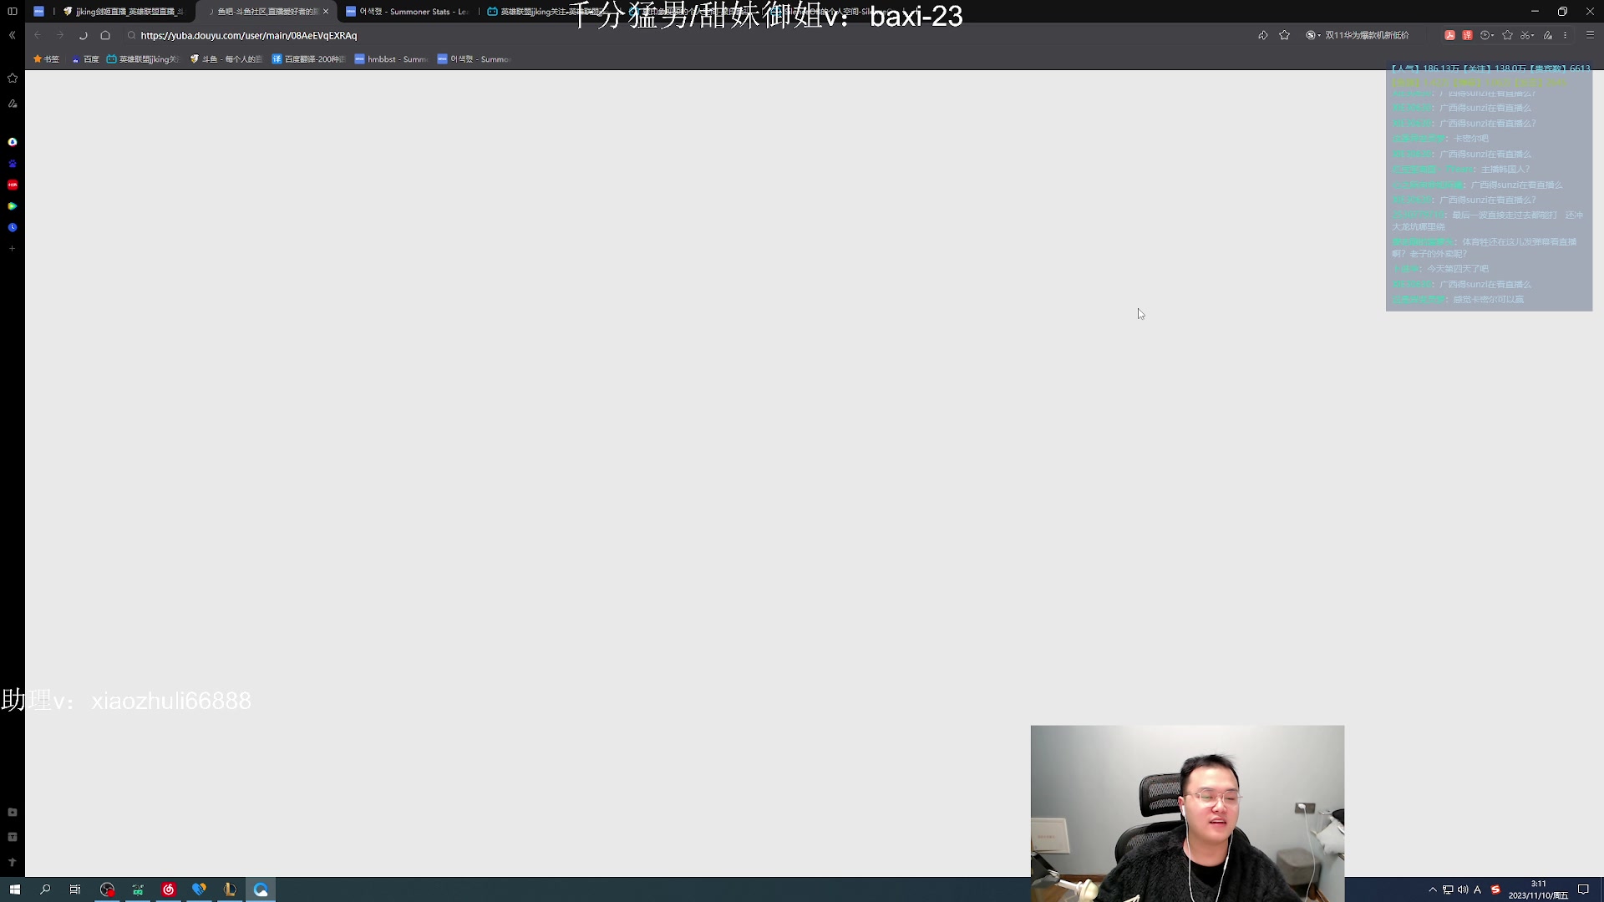Open the League of Legends taskbar icon
This screenshot has height=902, width=1604.
pos(230,889)
